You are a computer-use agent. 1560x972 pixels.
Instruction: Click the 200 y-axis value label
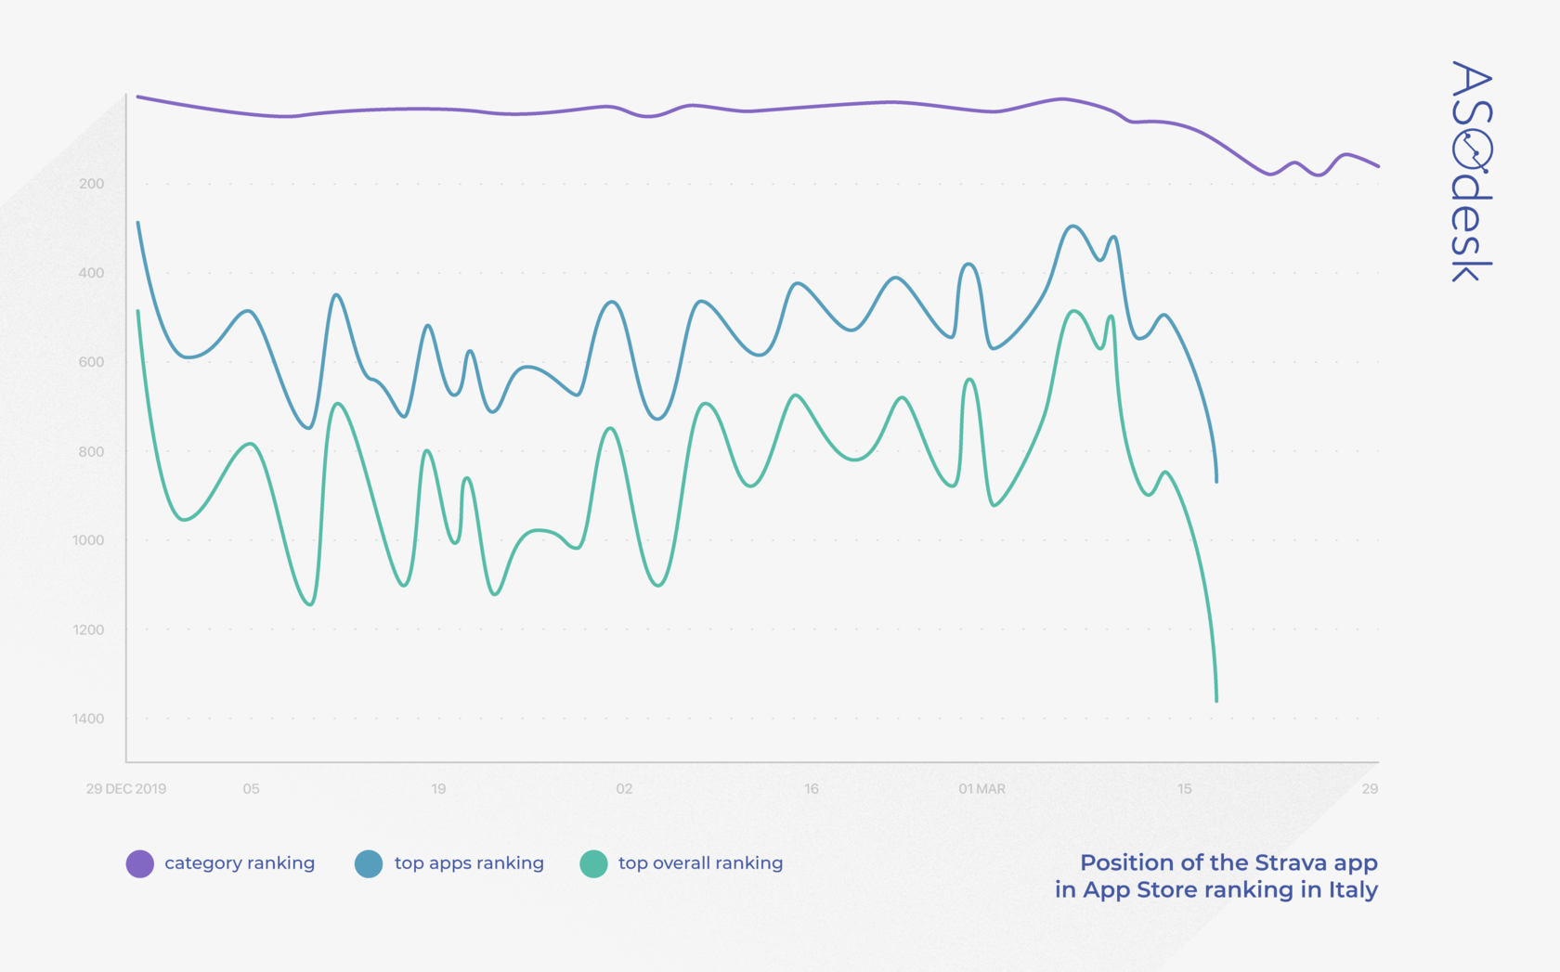tap(91, 184)
